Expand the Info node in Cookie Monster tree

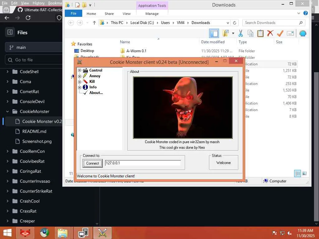(79, 87)
